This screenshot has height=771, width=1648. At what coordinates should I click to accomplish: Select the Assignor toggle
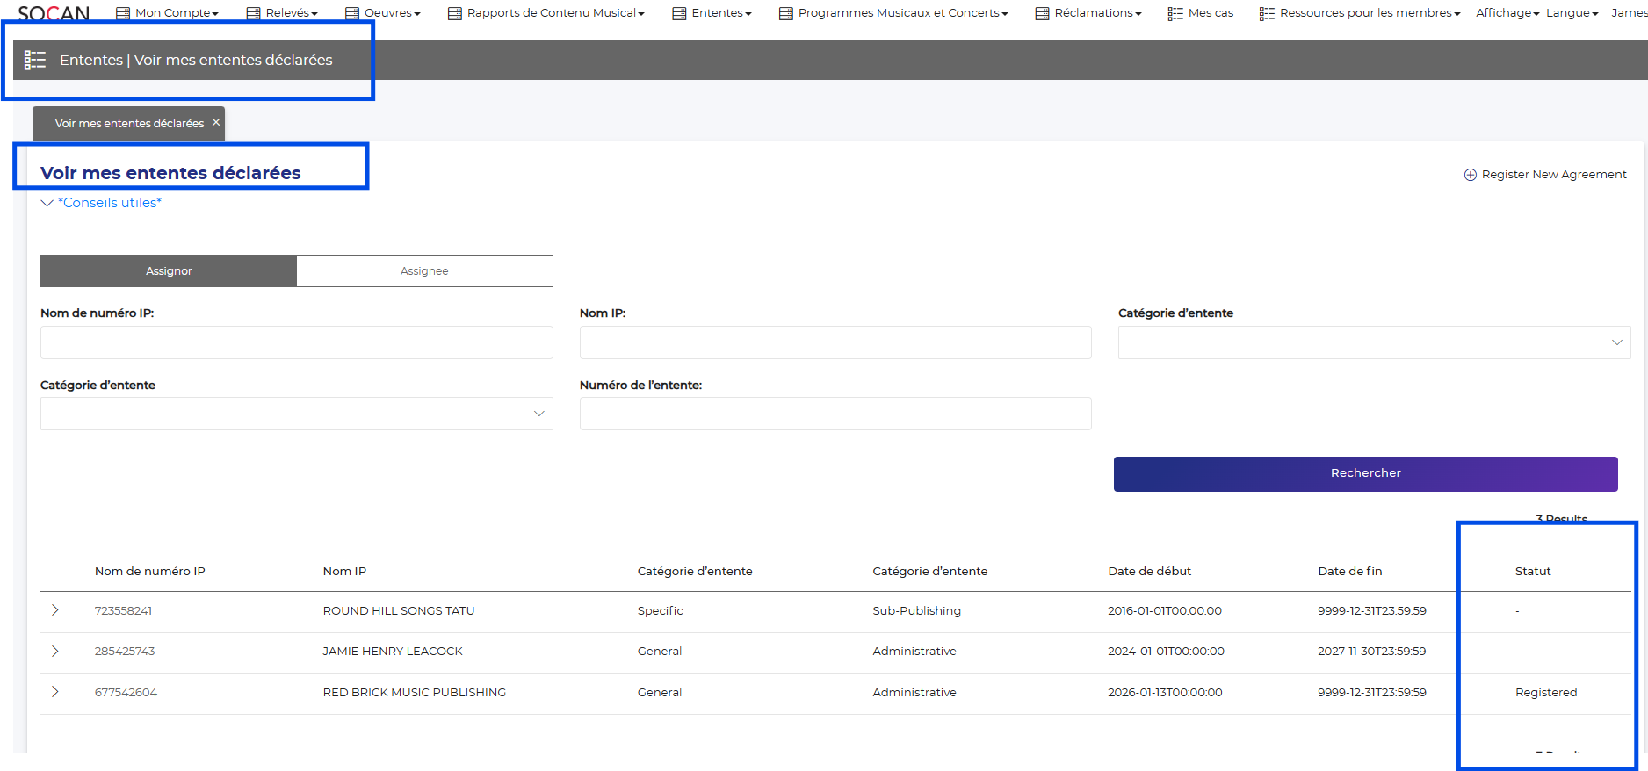169,271
